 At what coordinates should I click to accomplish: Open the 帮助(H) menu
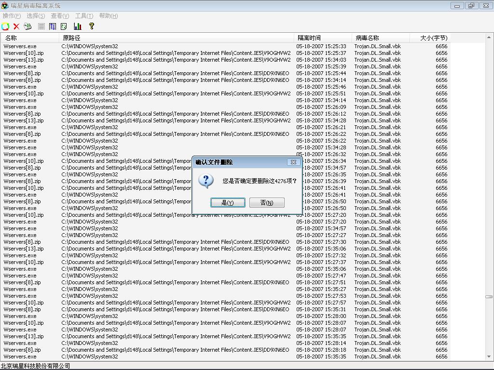pos(109,16)
